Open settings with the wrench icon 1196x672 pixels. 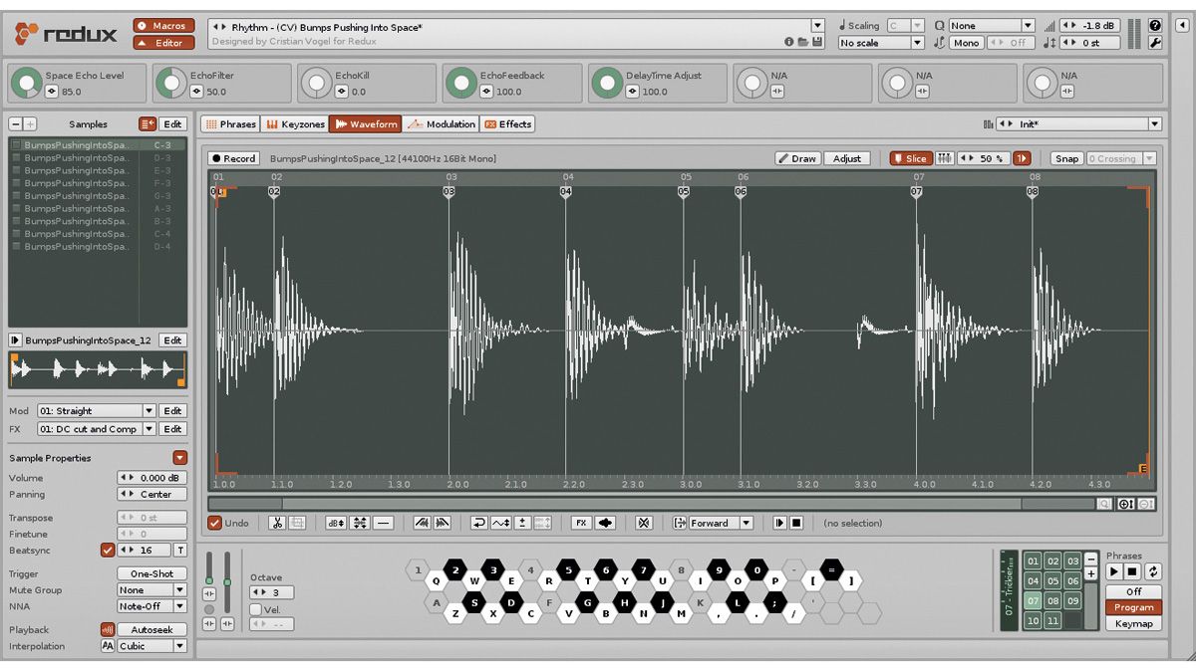pyautogui.click(x=1155, y=43)
